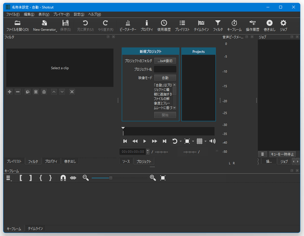Skip to the previous point in player
The image size is (304, 236).
click(125, 141)
